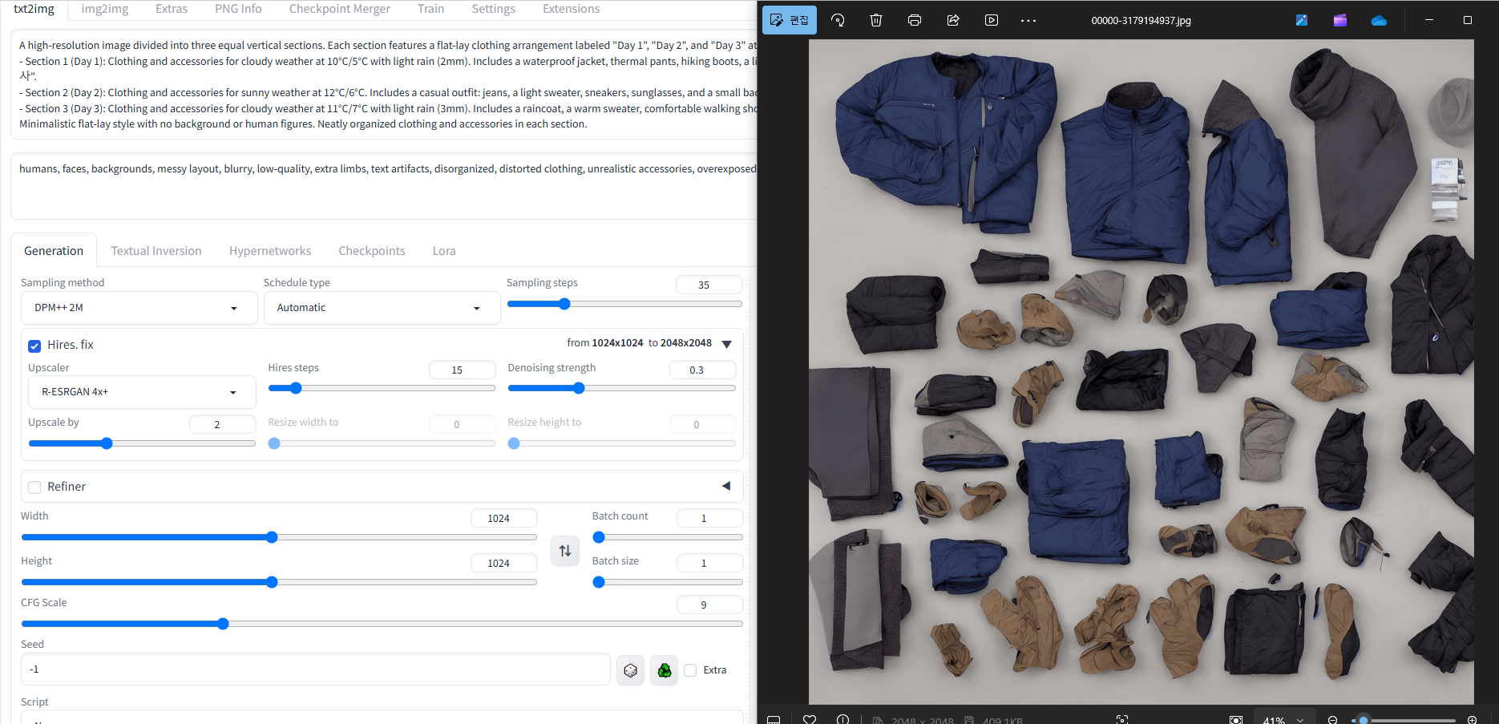This screenshot has width=1499, height=724.
Task: Switch to Textual Inversion sub-tab
Action: pos(156,251)
